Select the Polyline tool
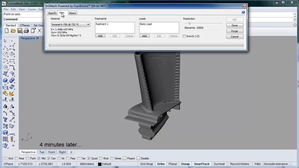The height and width of the screenshot is (168, 299). point(5,48)
